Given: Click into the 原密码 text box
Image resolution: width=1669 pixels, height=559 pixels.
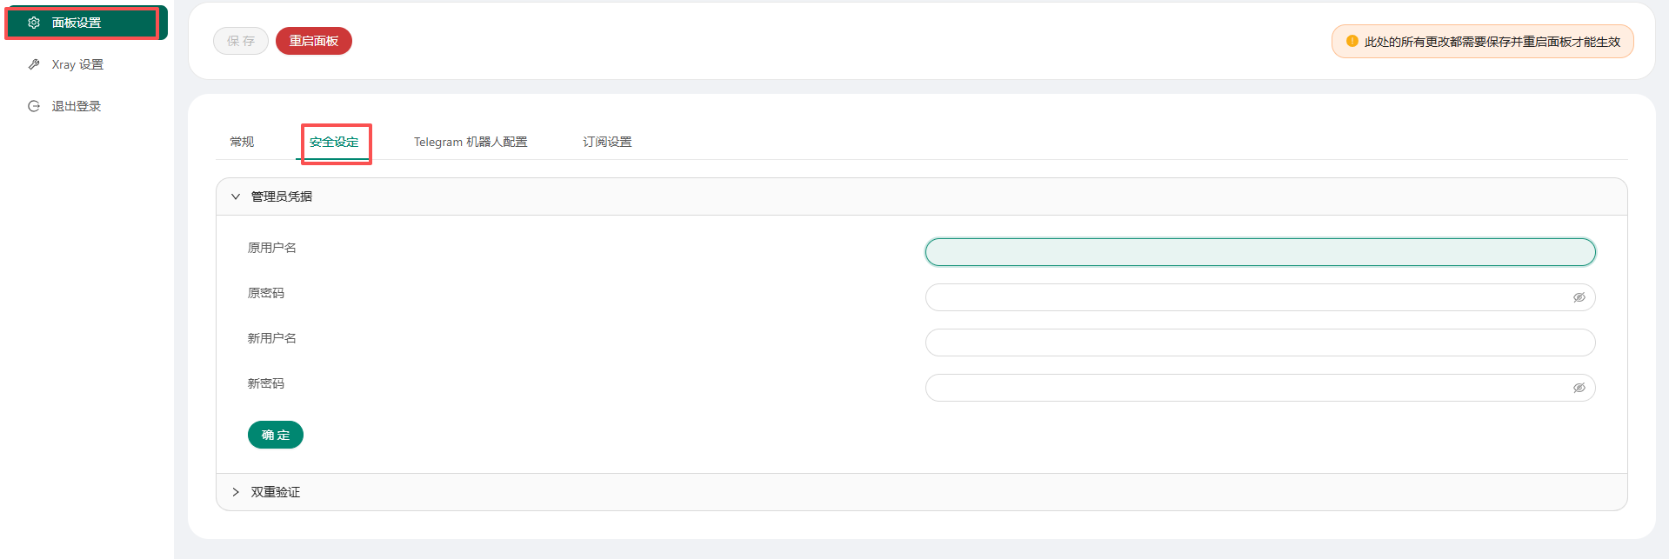Looking at the screenshot, I should click(1244, 297).
